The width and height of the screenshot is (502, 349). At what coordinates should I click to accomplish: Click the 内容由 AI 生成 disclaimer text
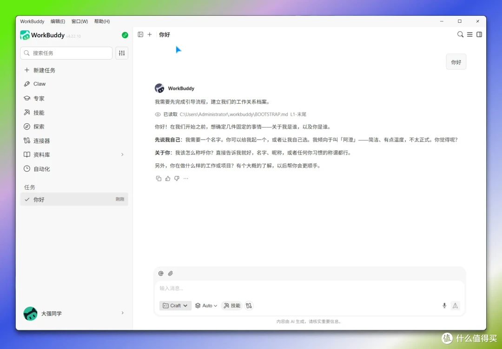[309, 322]
